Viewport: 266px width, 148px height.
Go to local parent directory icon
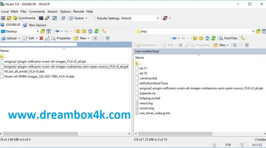pyautogui.click(x=78, y=31)
